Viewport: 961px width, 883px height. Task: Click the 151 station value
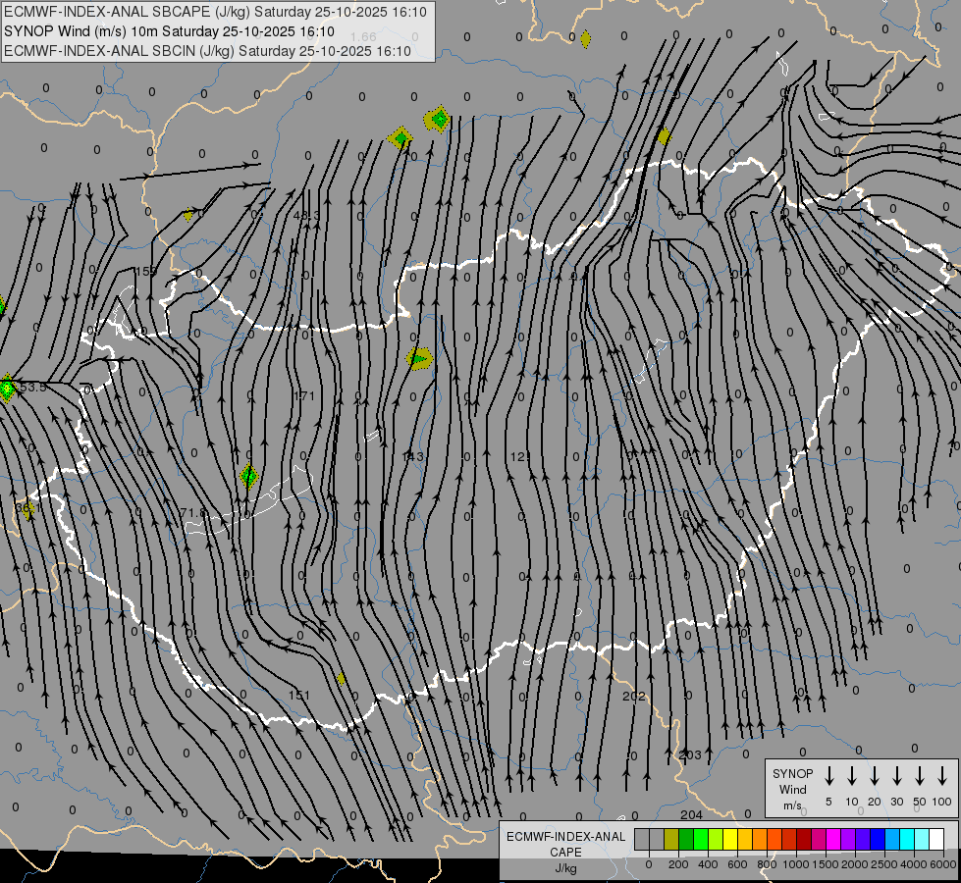tap(299, 695)
